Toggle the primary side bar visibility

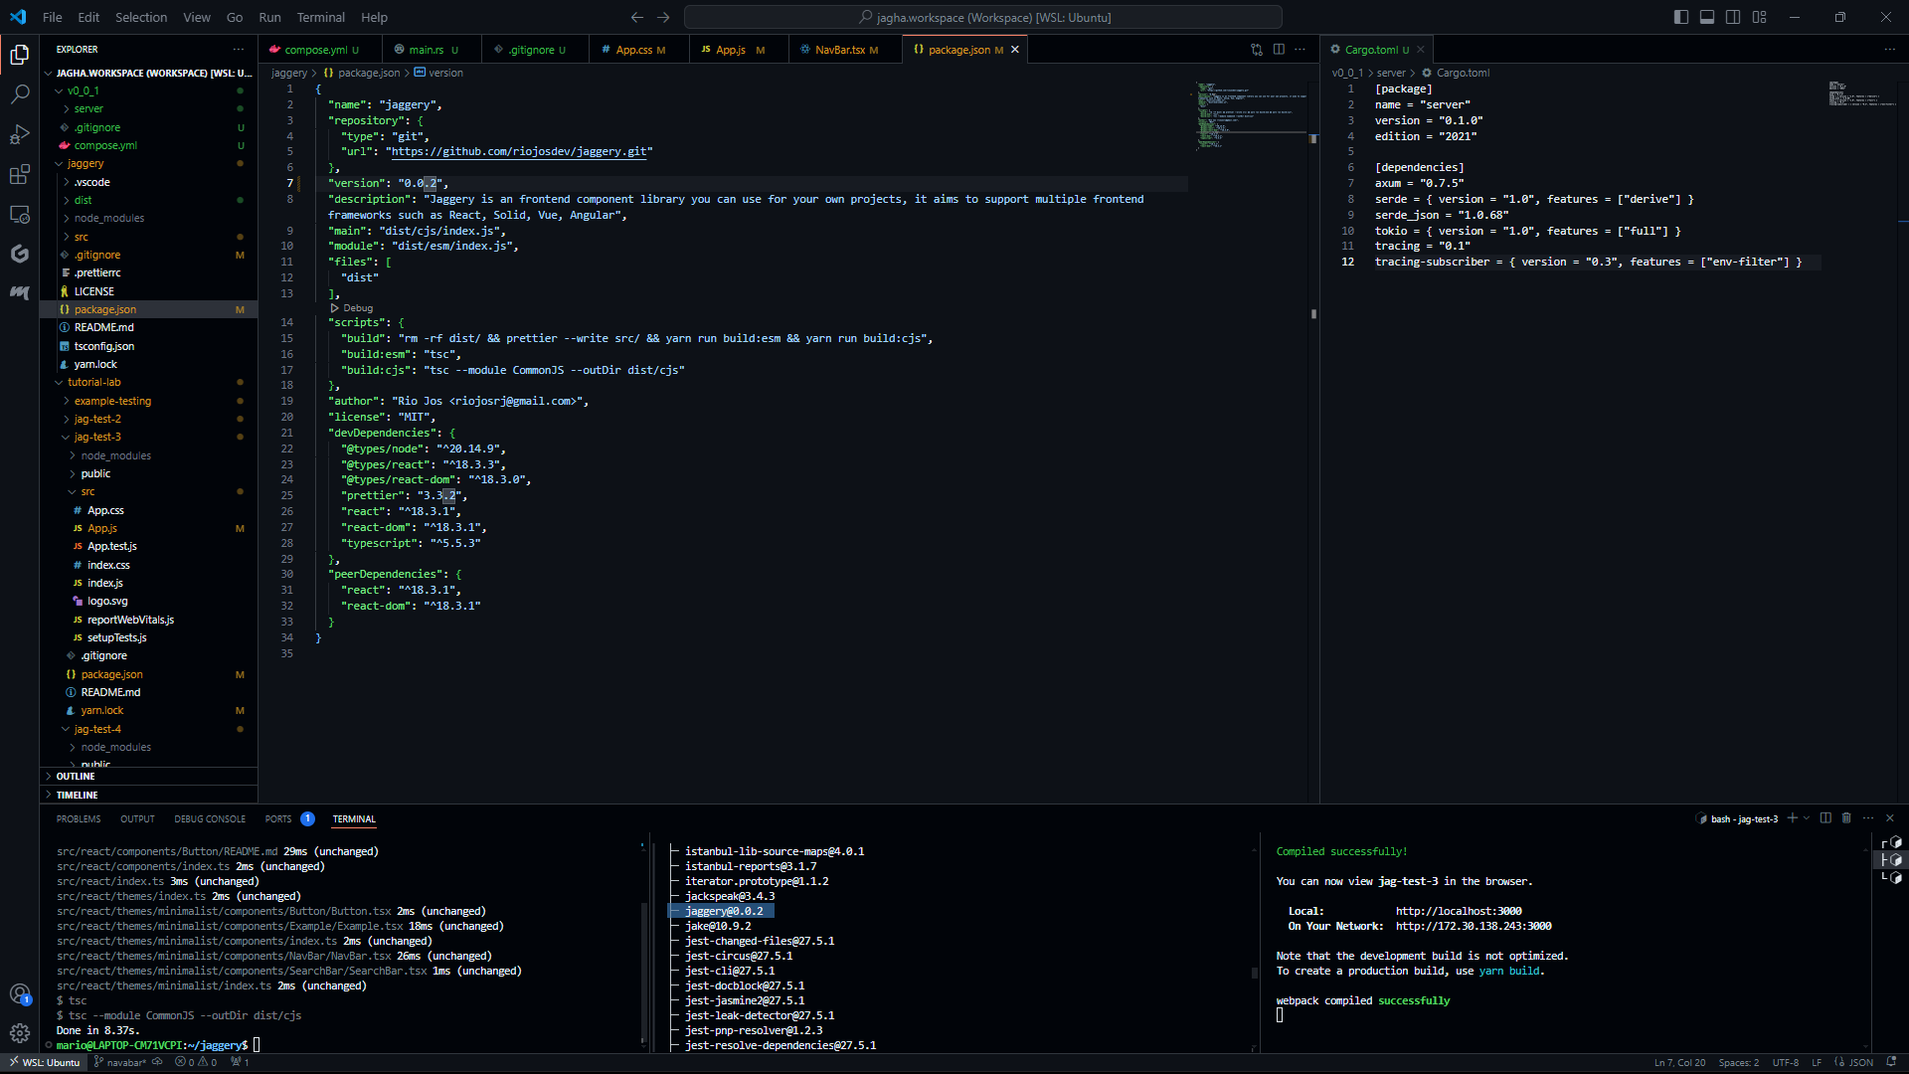click(x=1680, y=17)
